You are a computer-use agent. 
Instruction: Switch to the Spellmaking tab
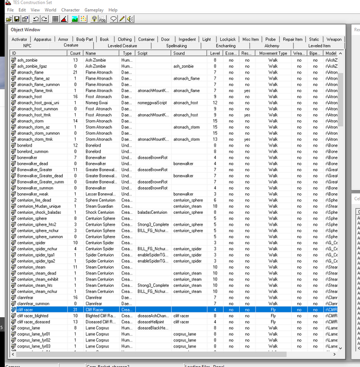click(x=176, y=46)
